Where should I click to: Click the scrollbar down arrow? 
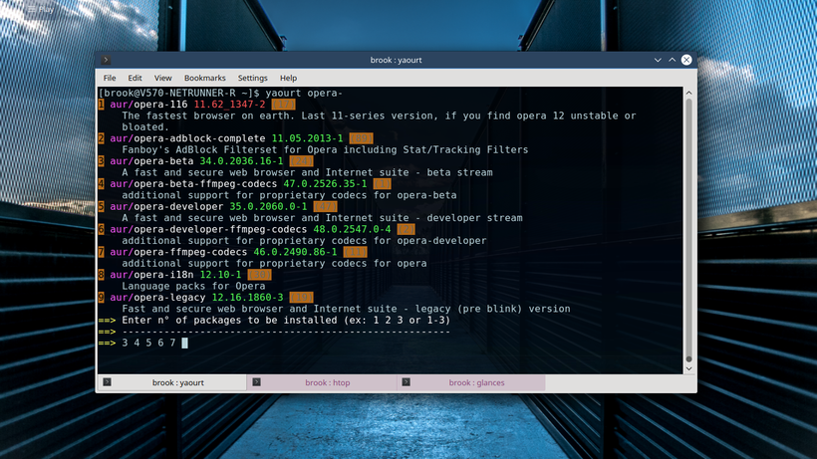688,368
